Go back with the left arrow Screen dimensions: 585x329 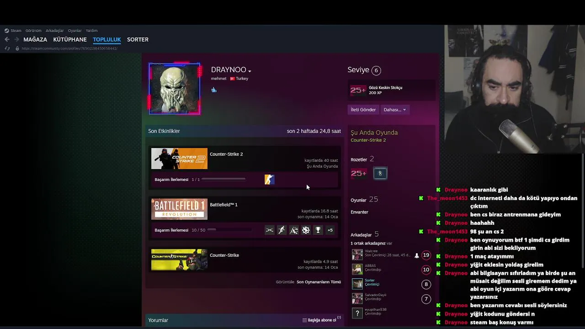click(7, 39)
